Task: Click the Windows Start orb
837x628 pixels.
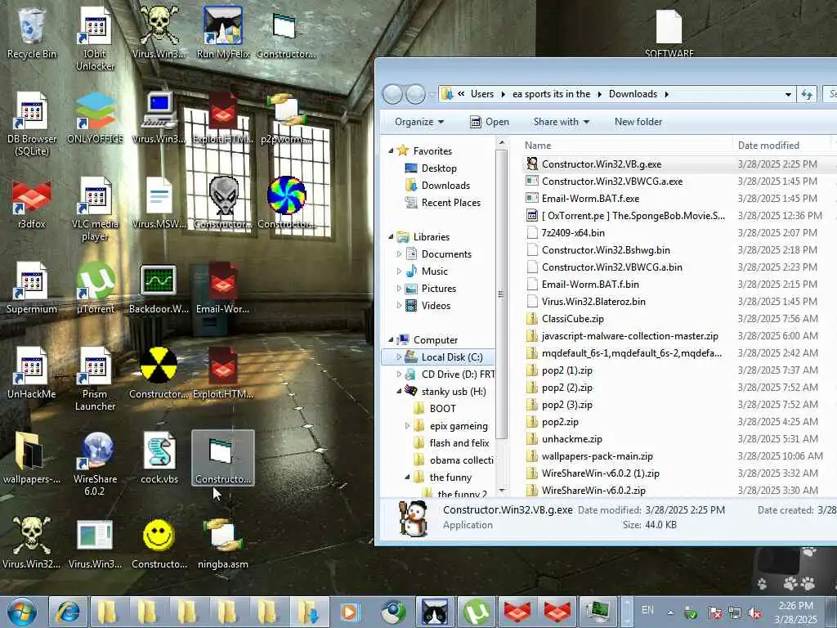Action: (x=22, y=612)
